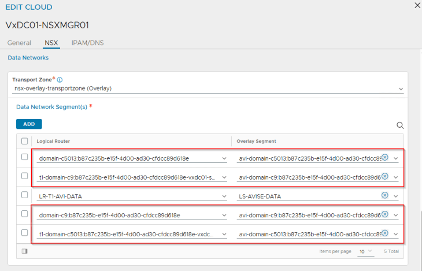Clear overlay segment in the last row
Screen dimensions: 422x271
385,234
